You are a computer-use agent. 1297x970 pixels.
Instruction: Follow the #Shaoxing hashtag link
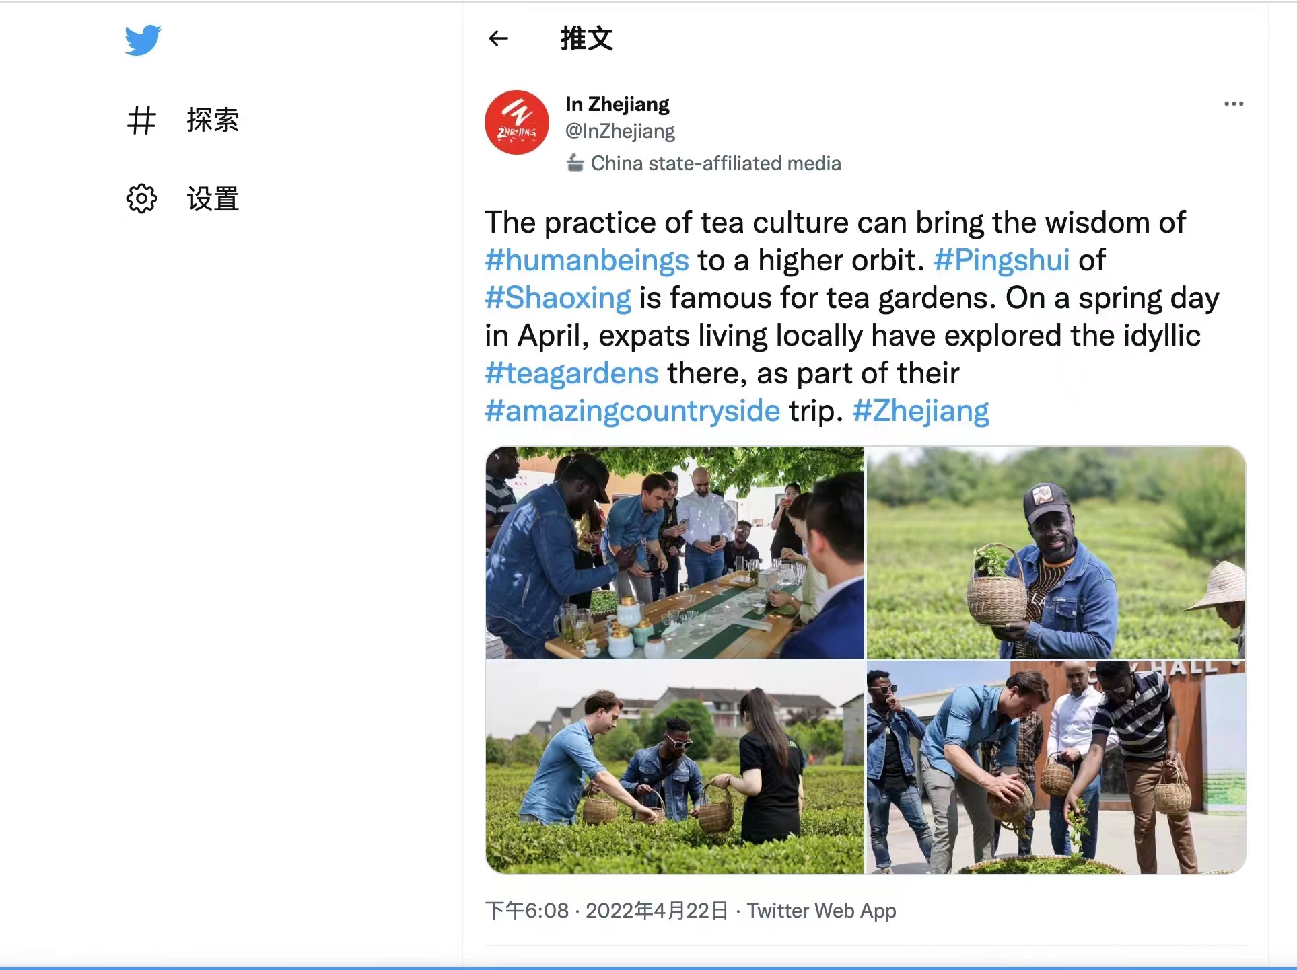pyautogui.click(x=558, y=298)
